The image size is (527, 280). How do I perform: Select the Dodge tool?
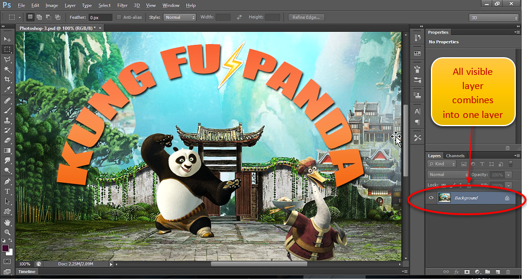click(7, 171)
